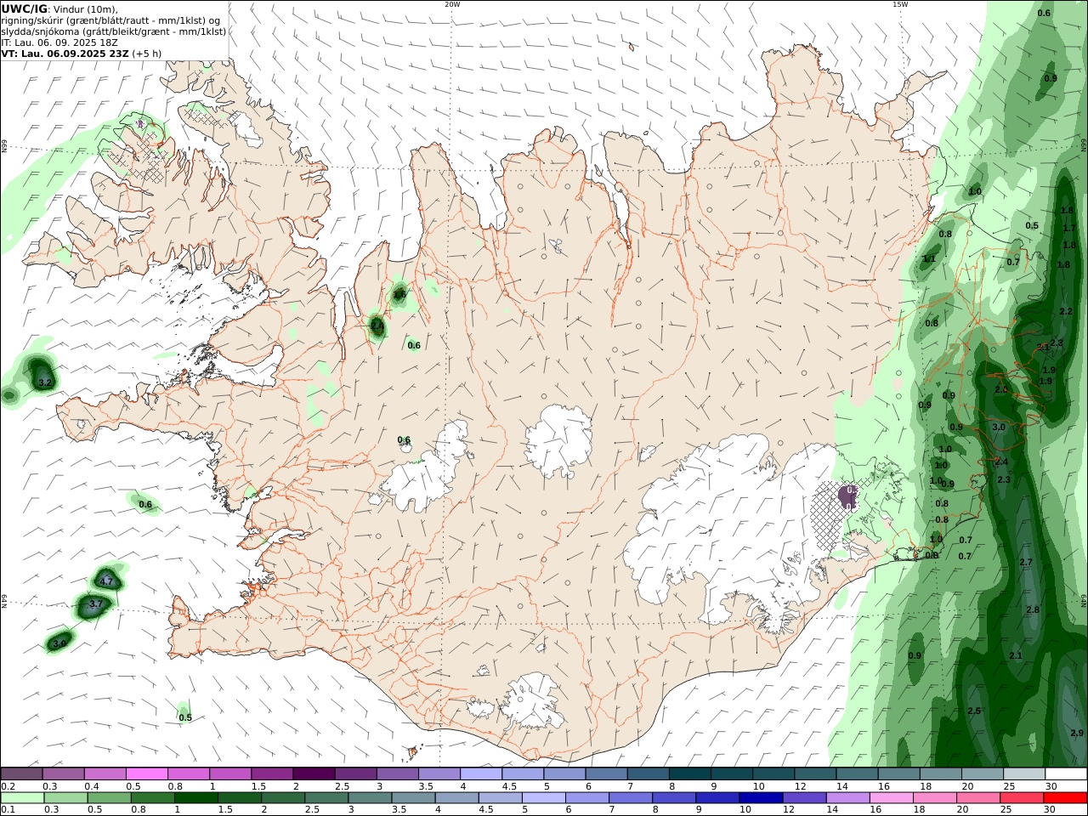Image resolution: width=1088 pixels, height=816 pixels.
Task: Click the '2.1' value in the northwest shower cell
Action: [377, 325]
